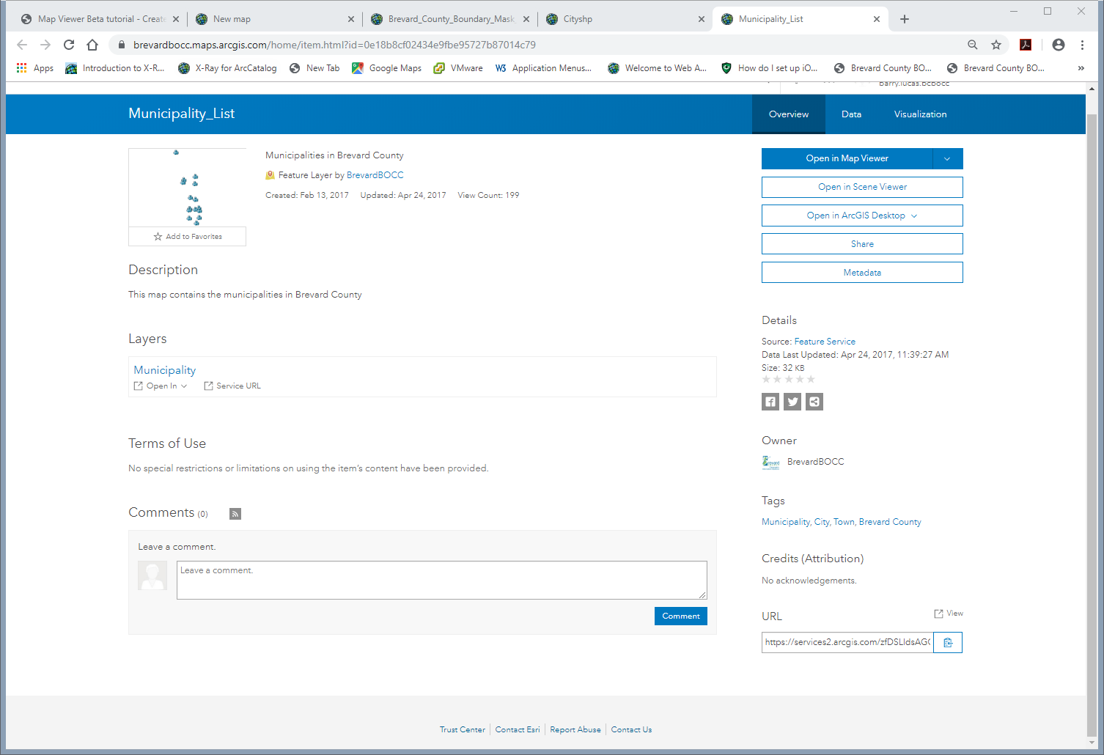Click the browser address bar
This screenshot has width=1104, height=755.
tap(542, 45)
